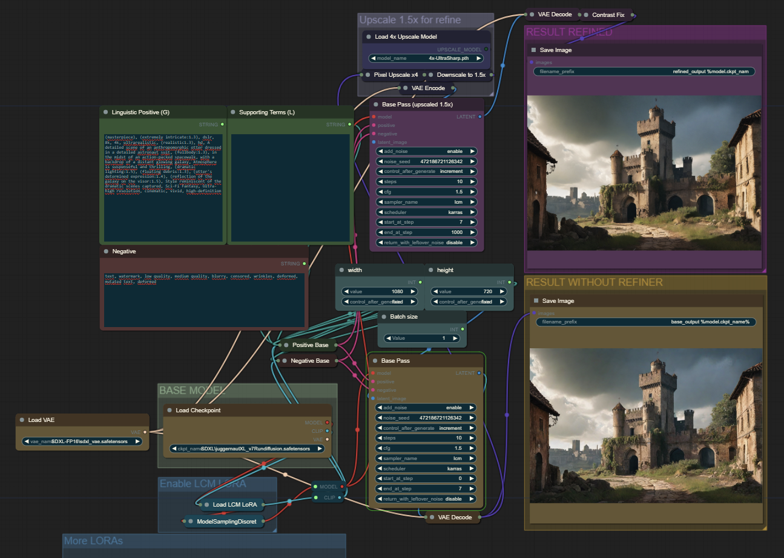The image size is (784, 558).
Task: Collapse the height node dot
Action: coord(430,270)
